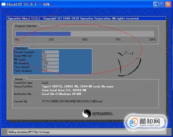This screenshot has width=173, height=137.
Task: Click the Percent complete value 40
Action: (x=50, y=52)
